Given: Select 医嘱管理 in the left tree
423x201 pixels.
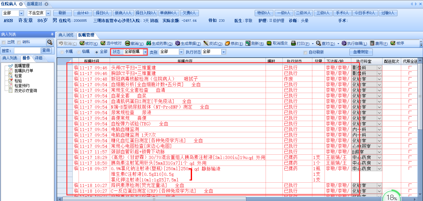Looking at the screenshot, I should (x=22, y=66).
